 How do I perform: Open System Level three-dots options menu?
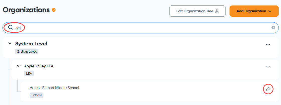268,45
